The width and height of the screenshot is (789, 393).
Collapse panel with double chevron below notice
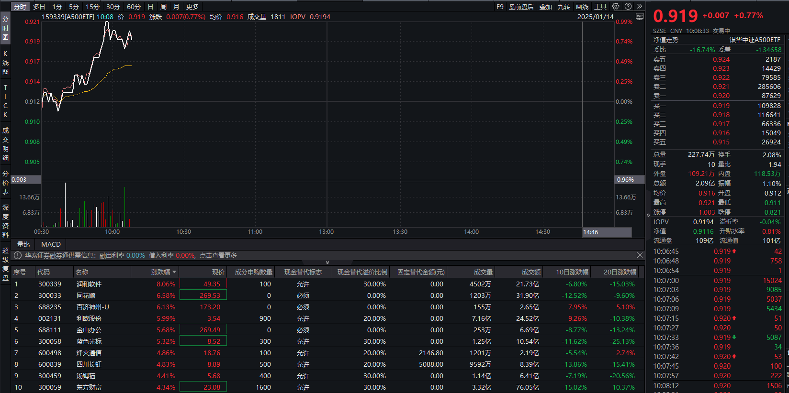click(327, 262)
